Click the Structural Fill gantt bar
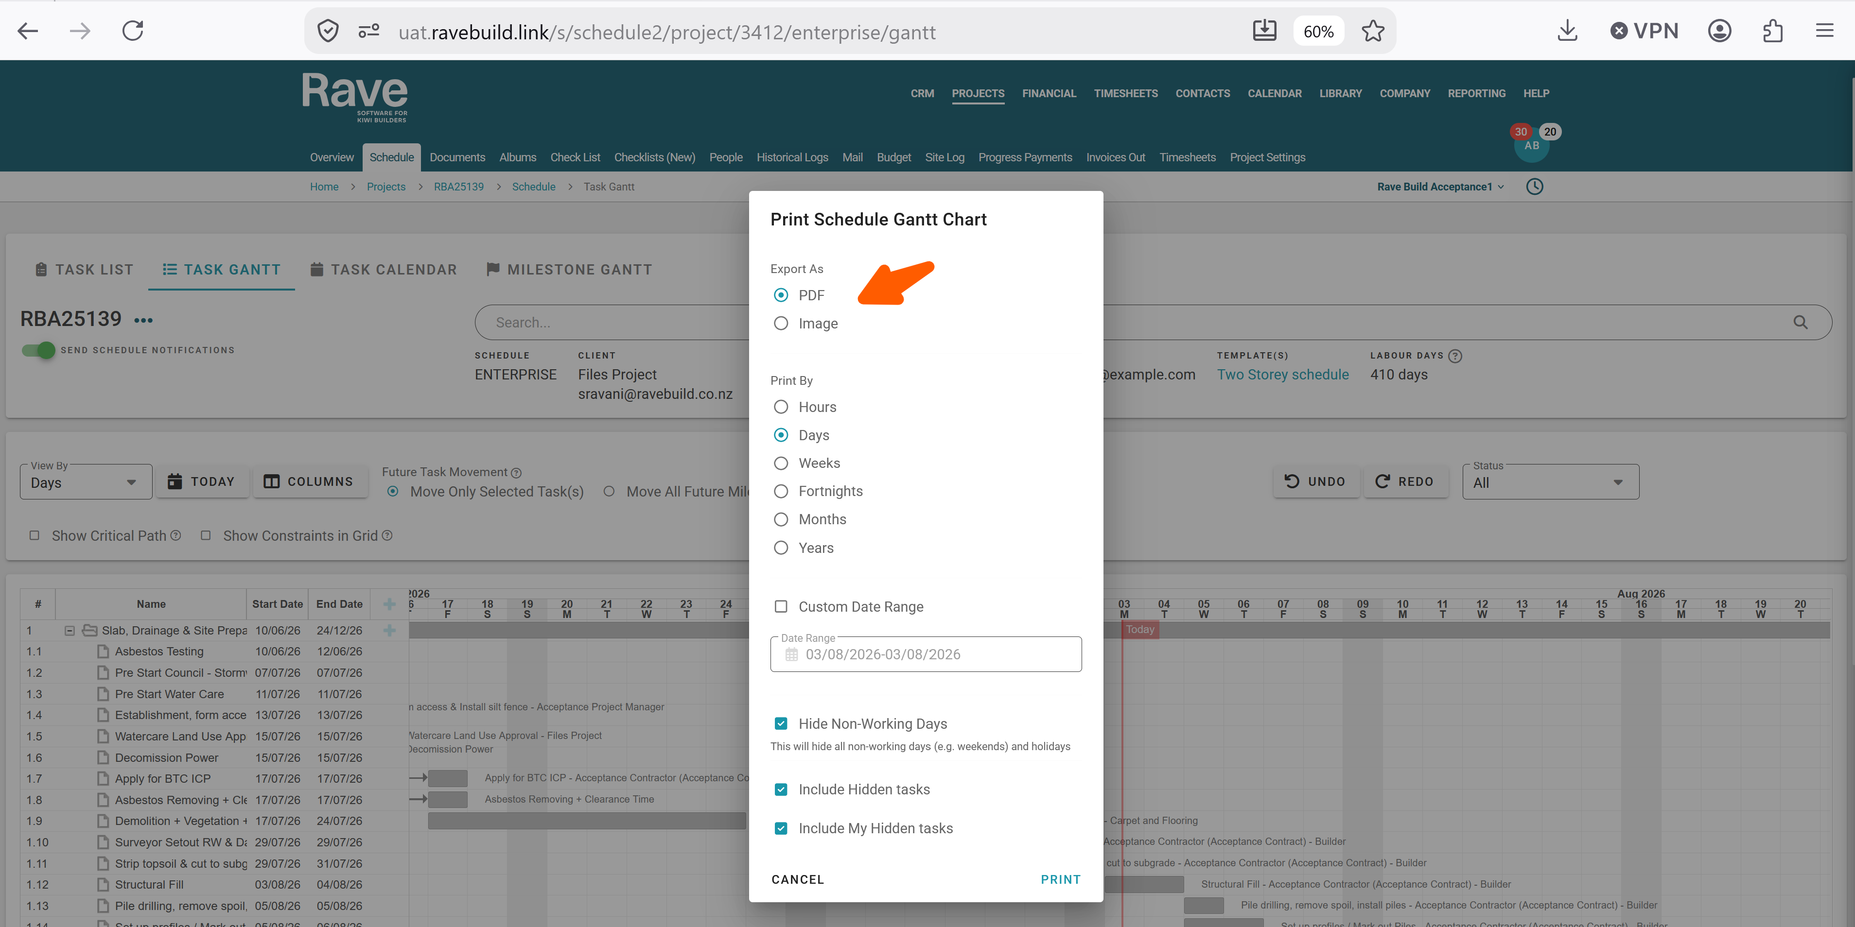Viewport: 1855px width, 927px height. coord(1144,884)
